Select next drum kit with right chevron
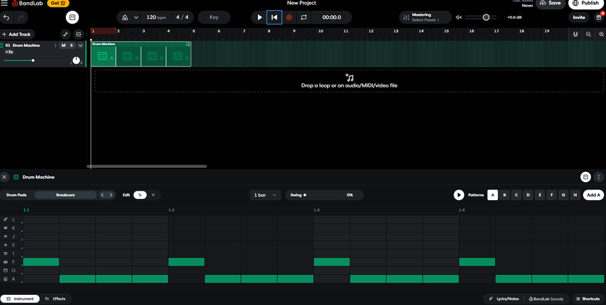 click(111, 195)
